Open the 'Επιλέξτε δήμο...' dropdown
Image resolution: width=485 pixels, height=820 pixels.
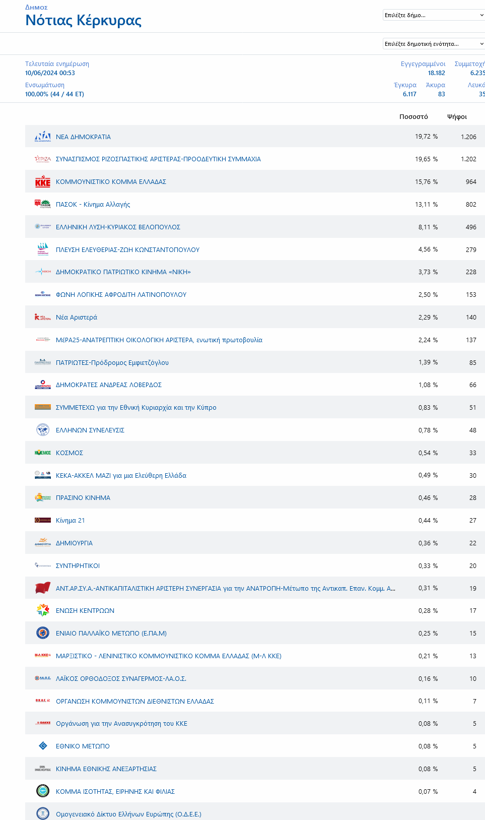click(x=433, y=15)
